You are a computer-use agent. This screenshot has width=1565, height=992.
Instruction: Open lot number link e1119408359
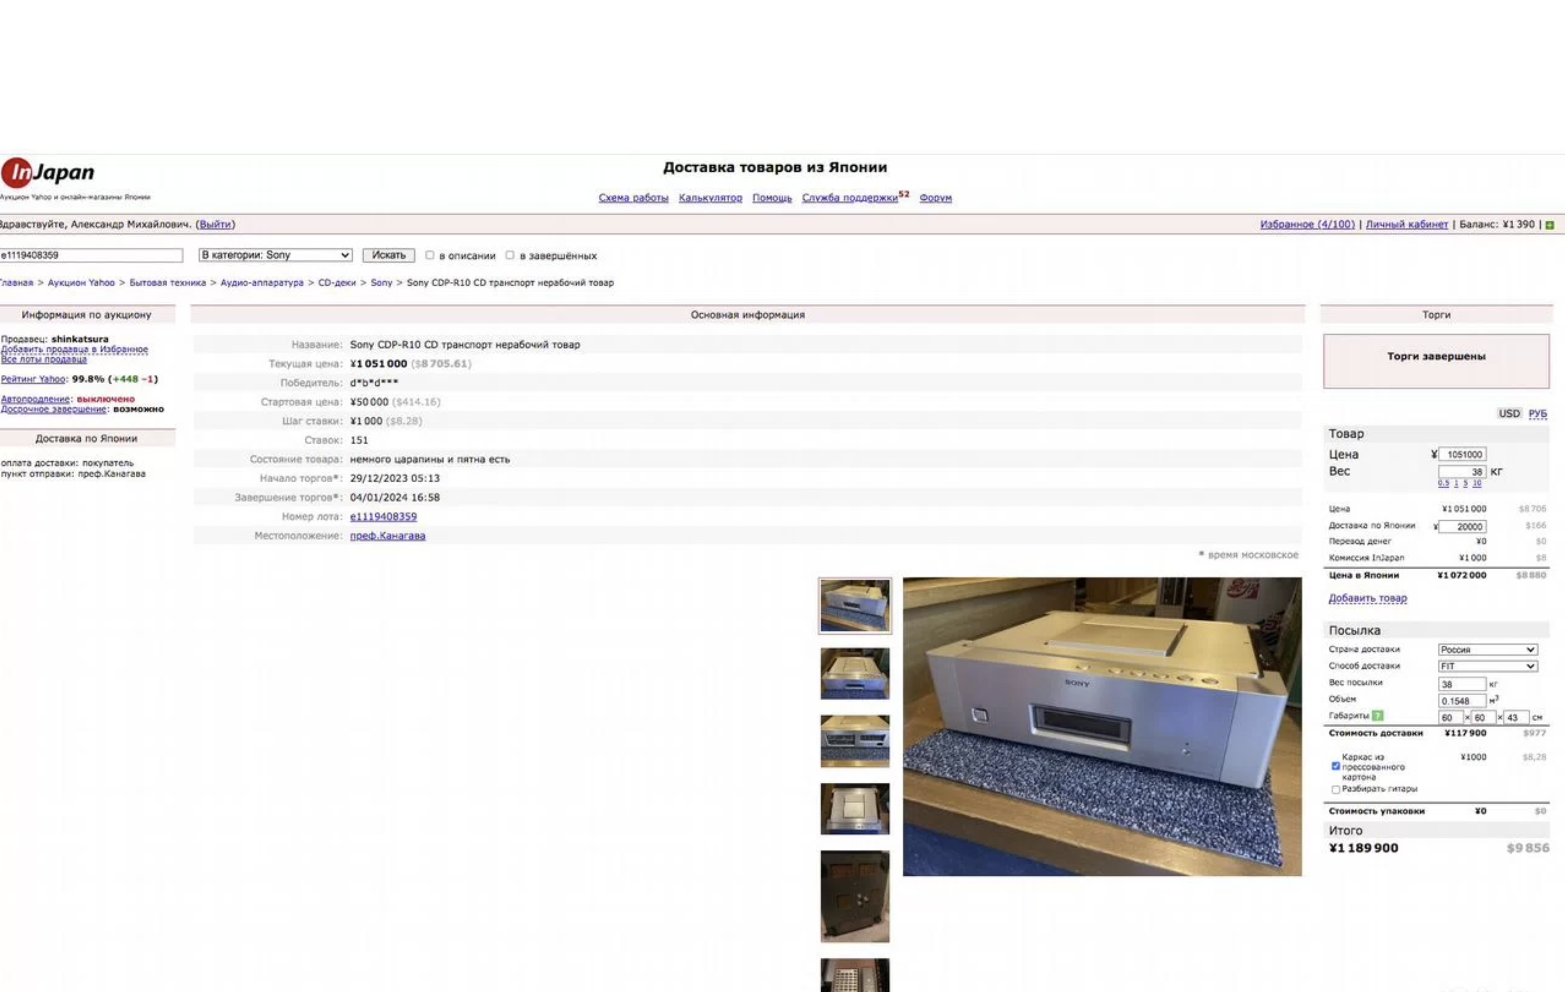coord(384,516)
